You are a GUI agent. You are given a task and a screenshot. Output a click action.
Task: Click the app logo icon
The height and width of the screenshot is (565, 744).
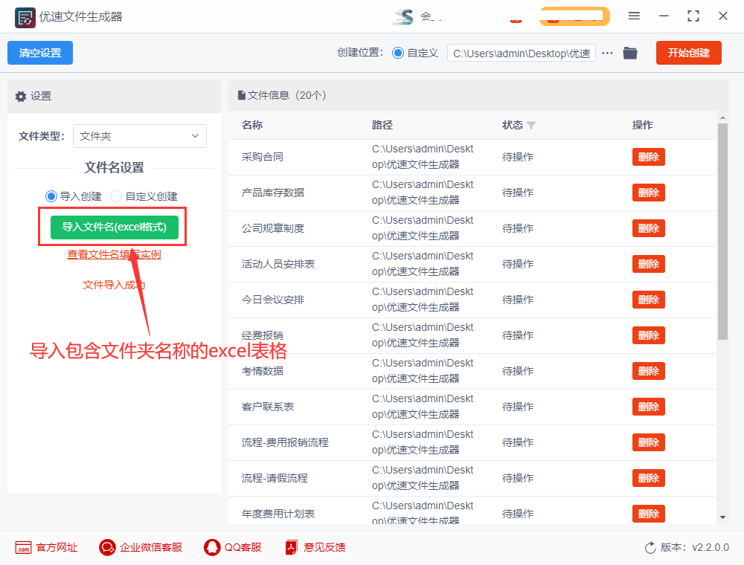[25, 18]
